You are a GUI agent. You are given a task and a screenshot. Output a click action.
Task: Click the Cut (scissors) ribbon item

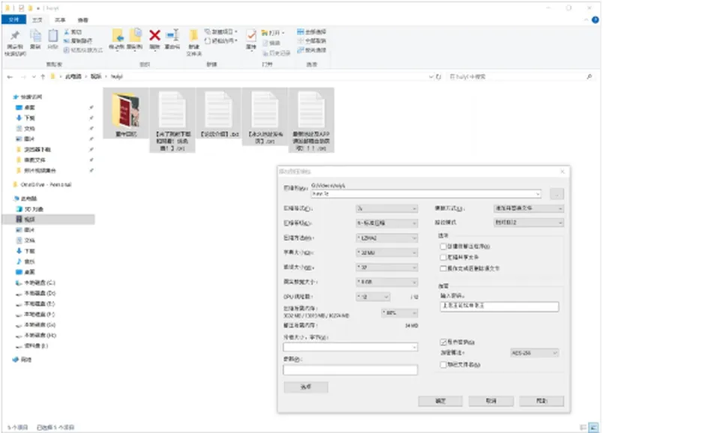[x=73, y=31]
